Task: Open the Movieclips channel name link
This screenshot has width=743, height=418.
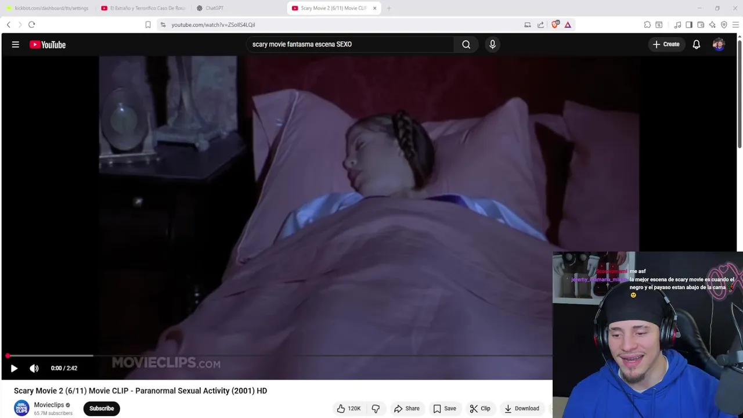Action: pyautogui.click(x=49, y=405)
